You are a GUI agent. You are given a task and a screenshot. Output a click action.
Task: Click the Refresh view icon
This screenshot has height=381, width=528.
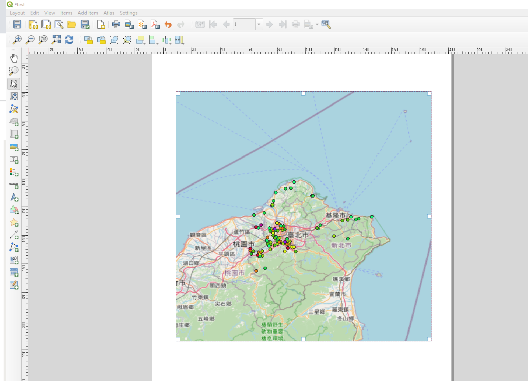[69, 40]
